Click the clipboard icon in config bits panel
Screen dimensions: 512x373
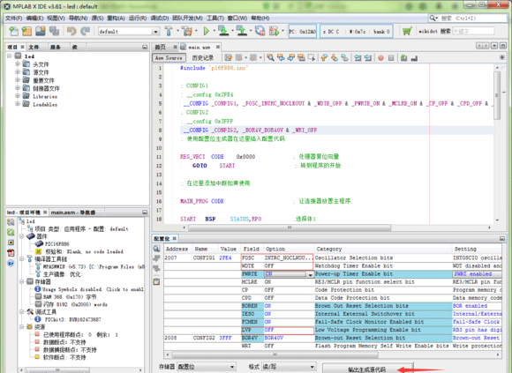click(x=157, y=281)
